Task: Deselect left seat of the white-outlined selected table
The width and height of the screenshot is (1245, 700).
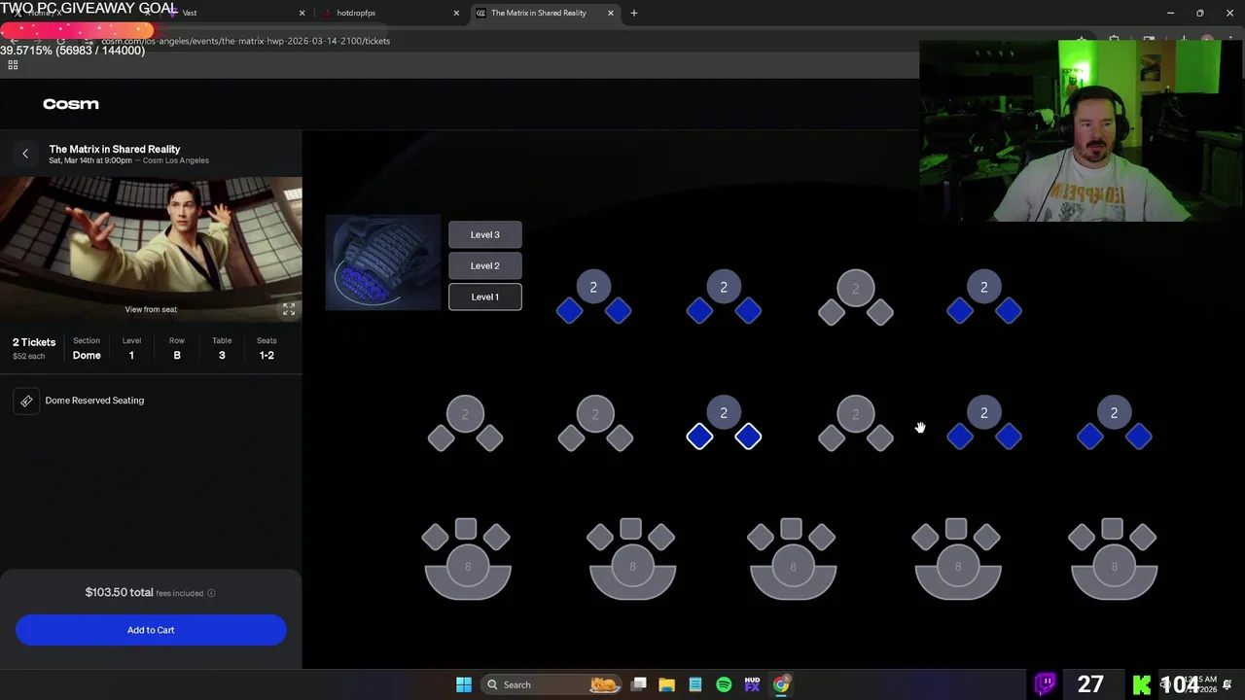Action: [x=699, y=437]
